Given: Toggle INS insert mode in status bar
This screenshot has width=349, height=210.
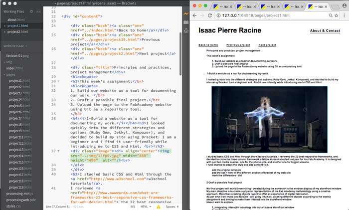Looking at the screenshot, I should pyautogui.click(x=133, y=207).
